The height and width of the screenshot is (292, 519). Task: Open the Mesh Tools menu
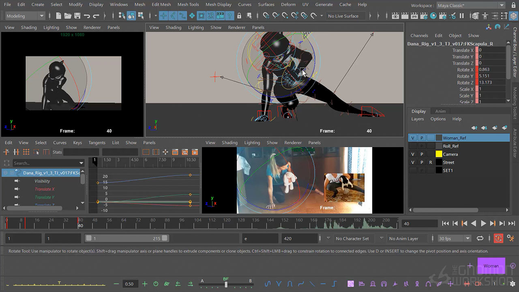(188, 4)
